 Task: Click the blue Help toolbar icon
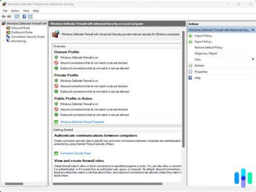[24, 16]
